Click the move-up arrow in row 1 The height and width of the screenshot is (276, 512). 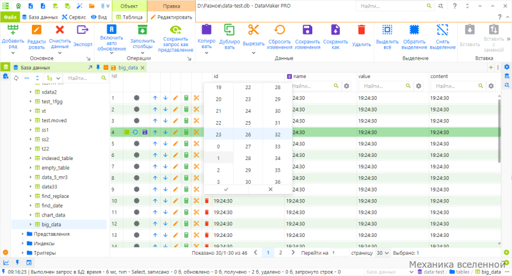(x=155, y=98)
